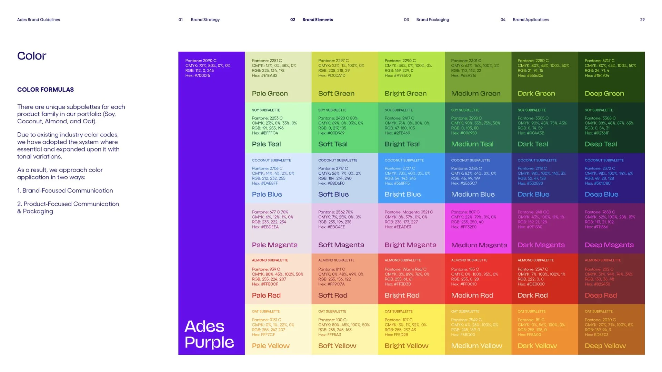
Task: Select the Bright Red swatch
Action: pos(411,279)
